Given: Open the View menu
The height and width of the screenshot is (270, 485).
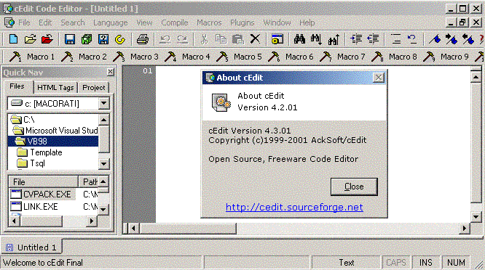Looking at the screenshot, I should (144, 22).
